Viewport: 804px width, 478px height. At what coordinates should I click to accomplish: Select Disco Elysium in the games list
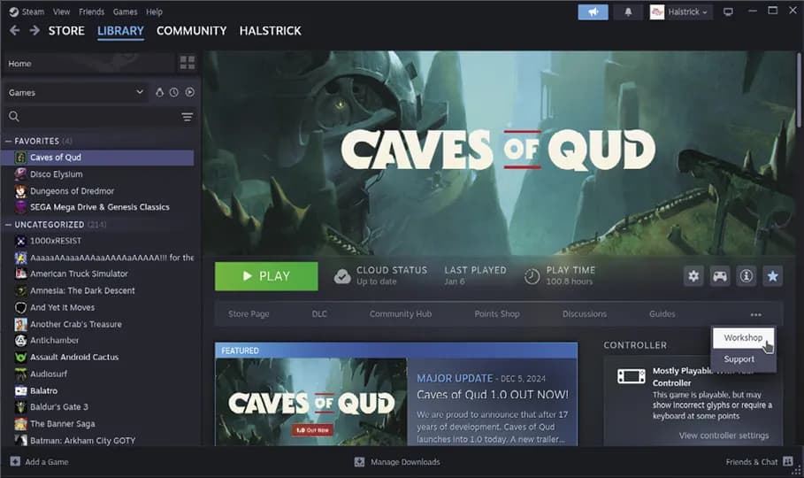(x=57, y=174)
